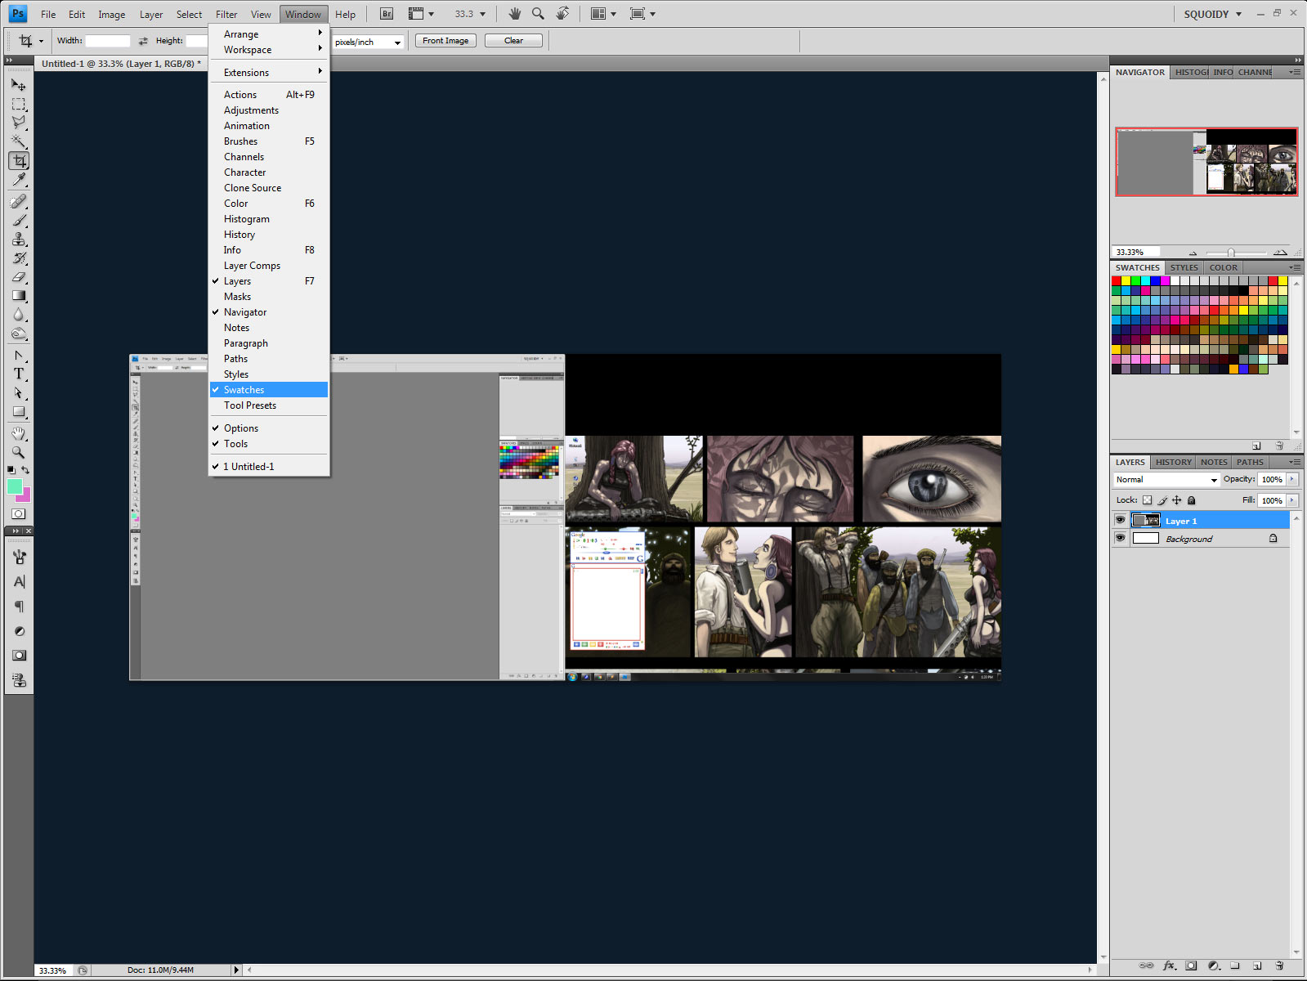Swap the Width and Height values

143,41
